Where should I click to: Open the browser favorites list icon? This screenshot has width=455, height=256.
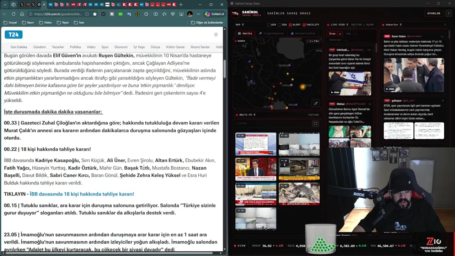tap(164, 14)
